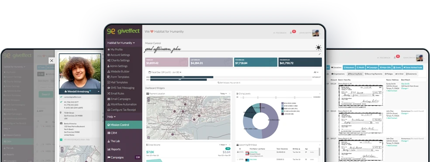Open the Donor Advised Funds tab
Screen dimensions: 430x162
click(x=413, y=67)
